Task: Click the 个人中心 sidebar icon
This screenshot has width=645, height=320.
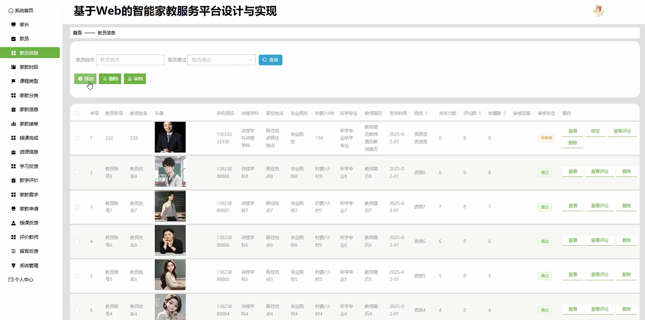Action: coord(11,280)
